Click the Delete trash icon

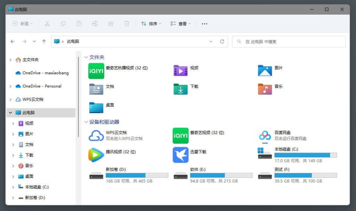coord(127,24)
